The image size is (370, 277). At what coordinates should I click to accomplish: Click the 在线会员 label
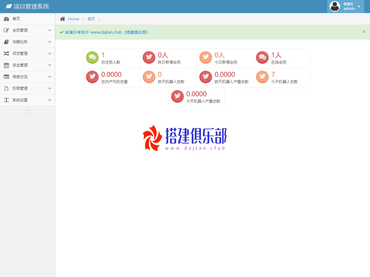click(279, 62)
